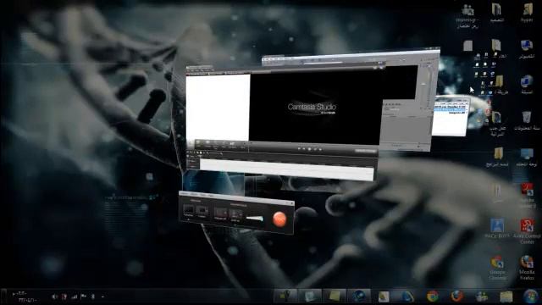This screenshot has height=305, width=542.
Task: Select Full screen capture area in recorder
Action: [x=189, y=210]
